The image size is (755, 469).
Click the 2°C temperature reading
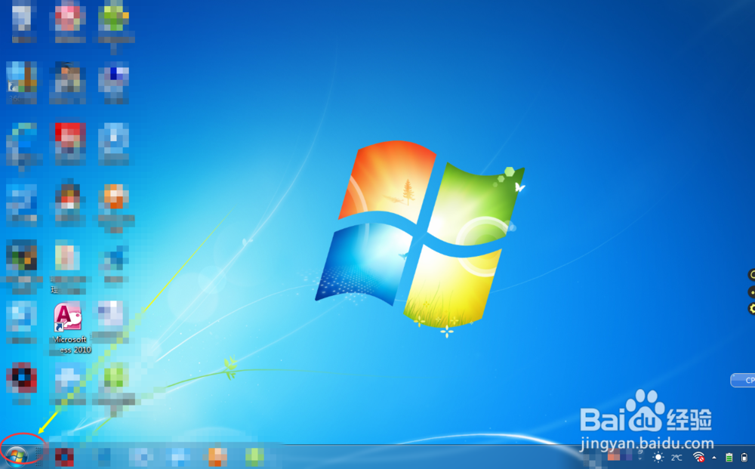pyautogui.click(x=676, y=458)
